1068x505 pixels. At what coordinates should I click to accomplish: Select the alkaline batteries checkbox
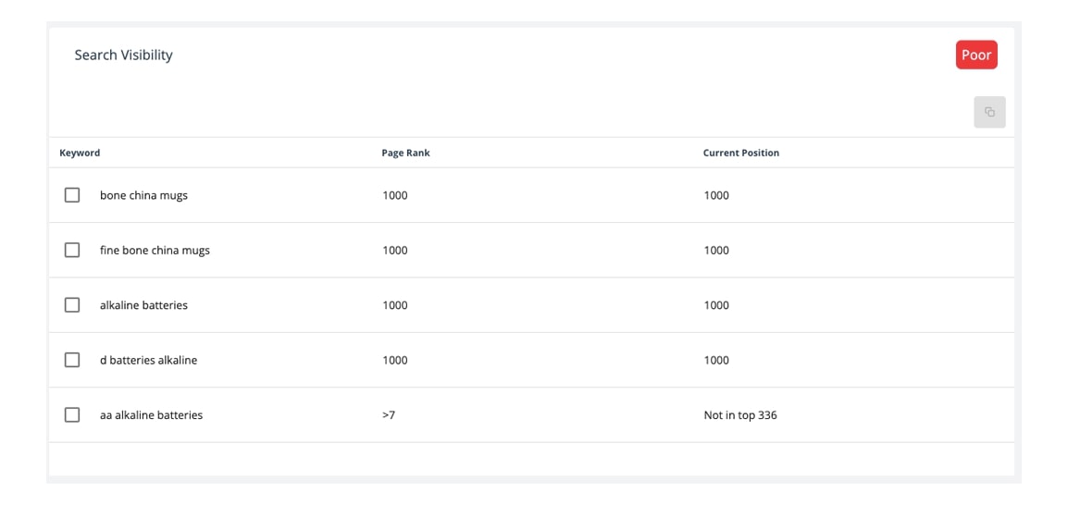[72, 305]
